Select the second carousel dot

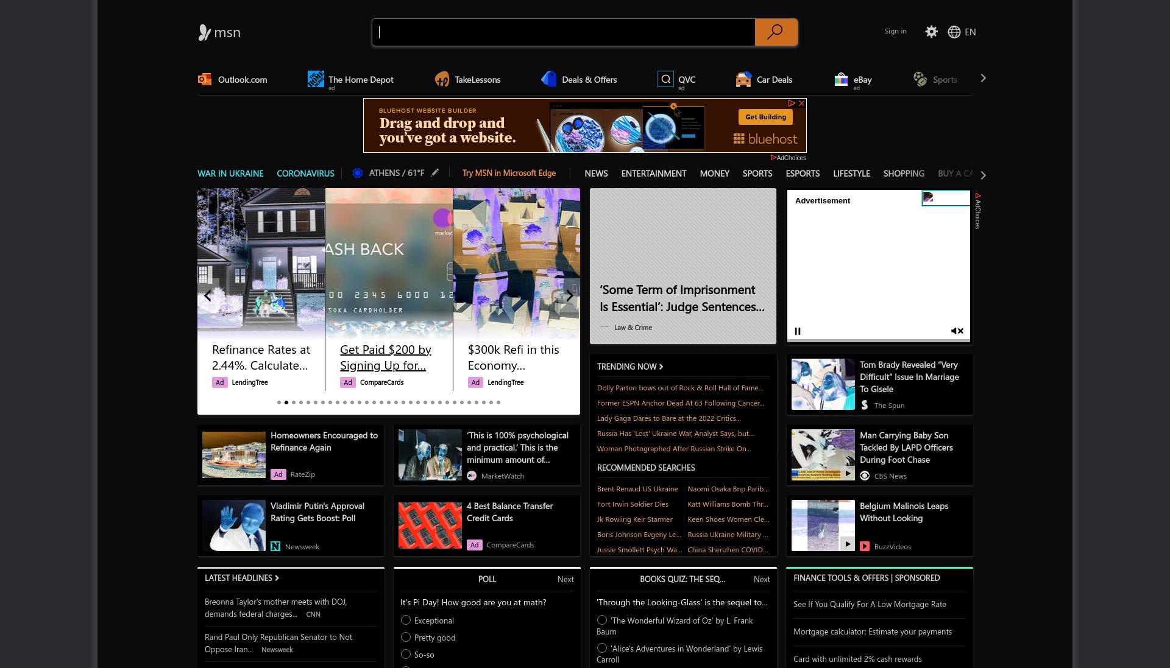coord(286,403)
